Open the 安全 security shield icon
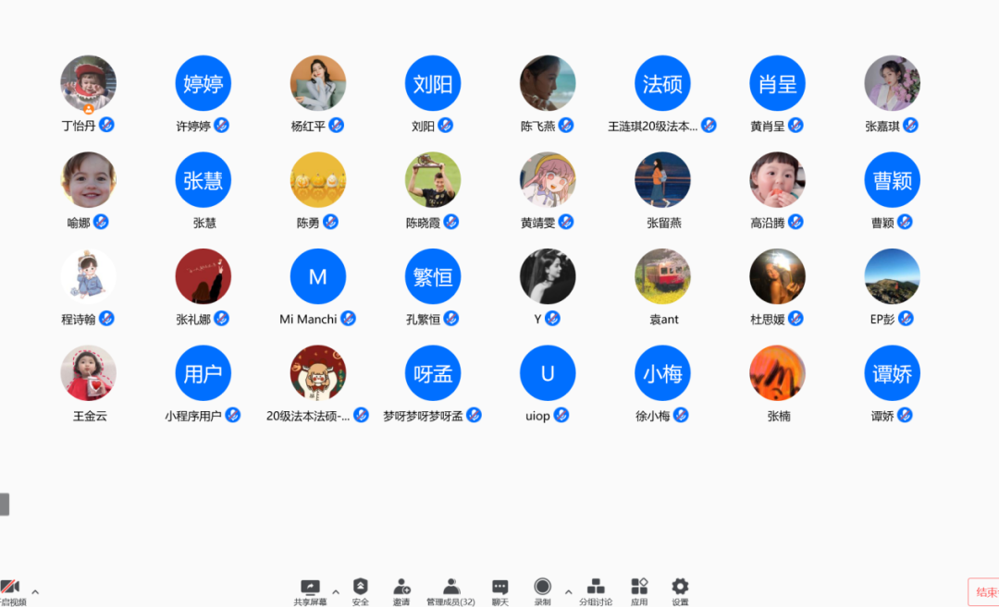 [361, 587]
